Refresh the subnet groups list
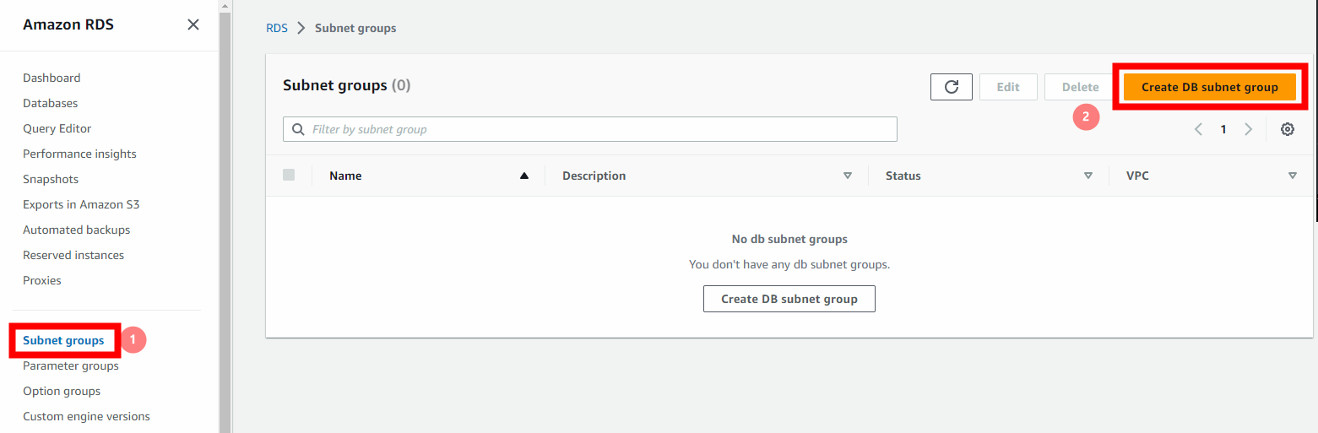 pyautogui.click(x=951, y=87)
